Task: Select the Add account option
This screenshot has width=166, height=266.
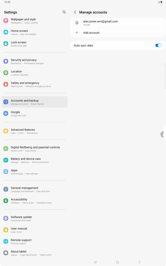Action: point(118,32)
